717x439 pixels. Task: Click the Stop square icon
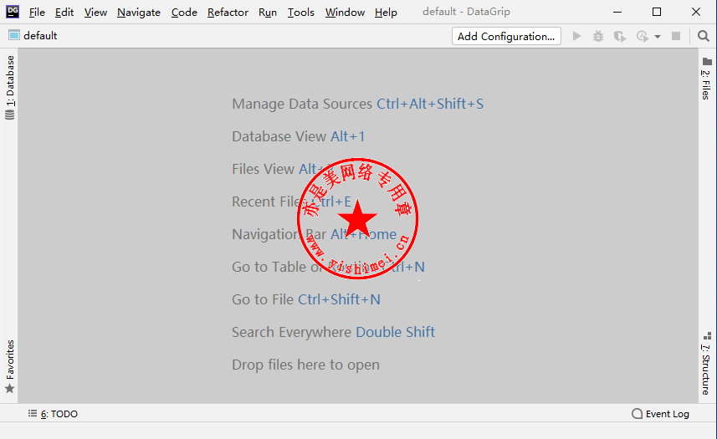676,36
